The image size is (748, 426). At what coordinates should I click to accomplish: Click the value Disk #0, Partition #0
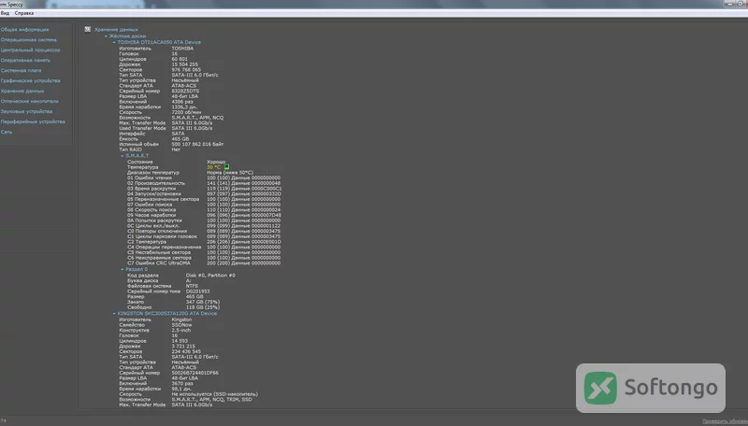click(210, 276)
